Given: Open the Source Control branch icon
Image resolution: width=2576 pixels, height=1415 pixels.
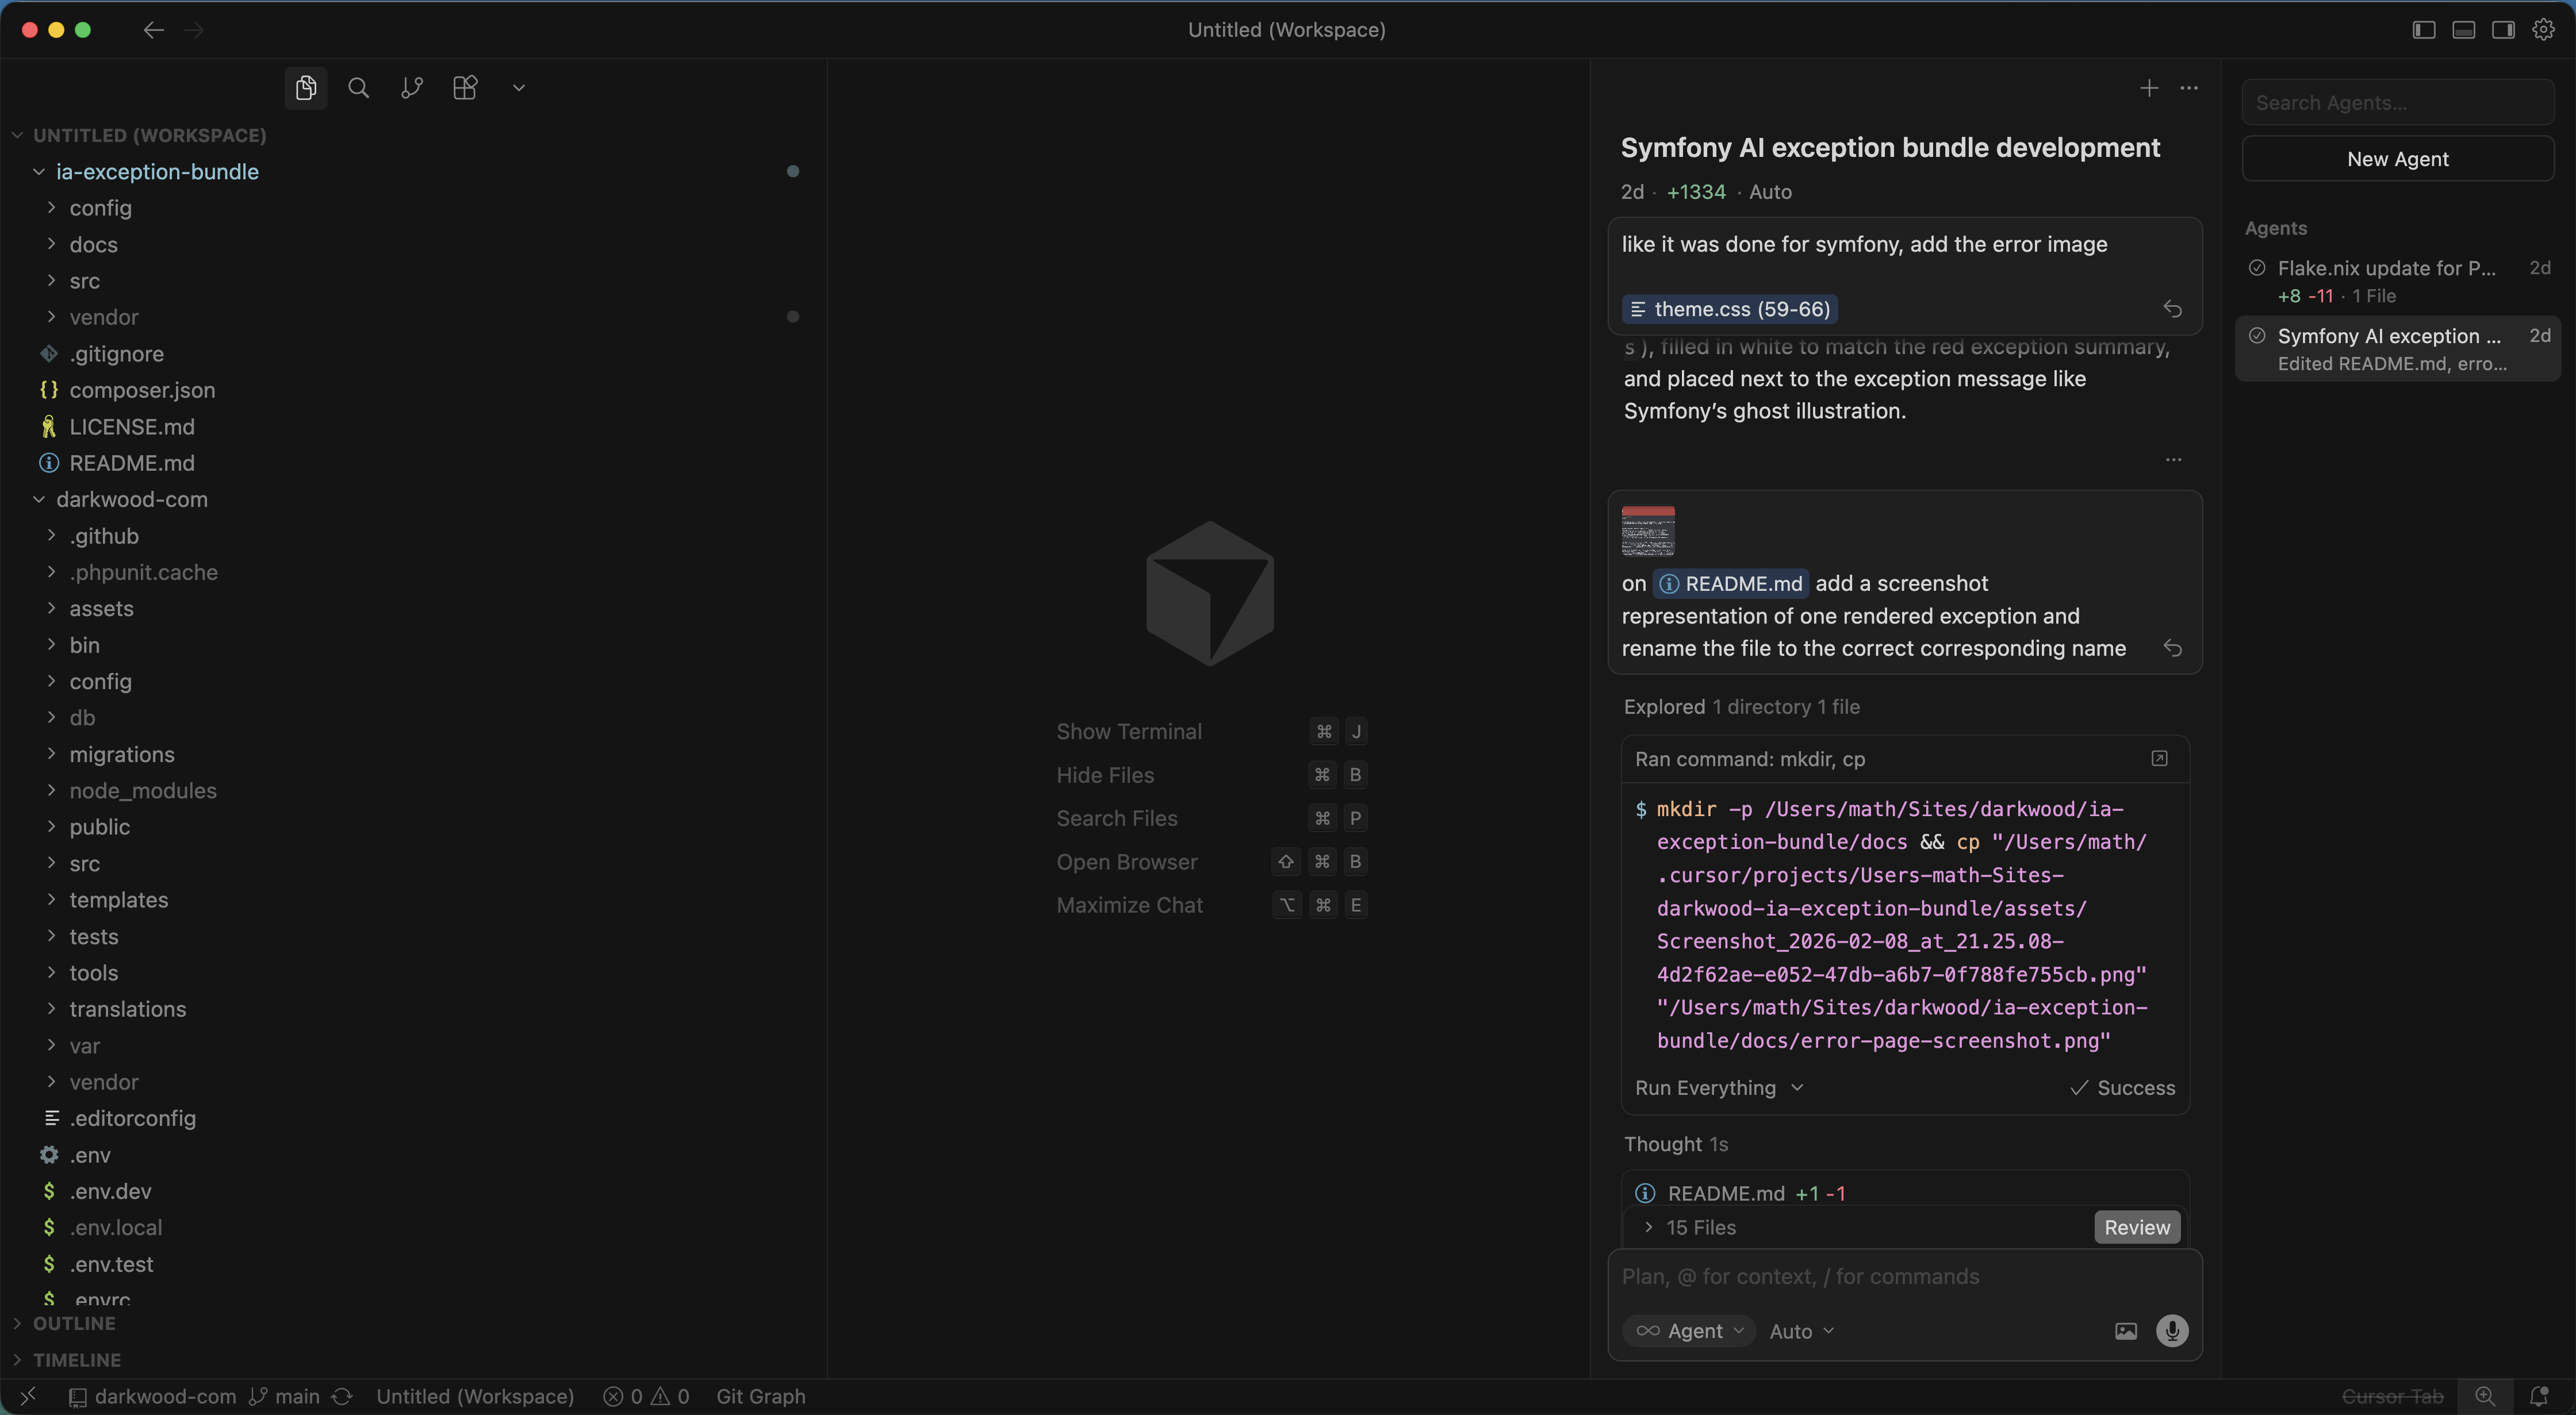Looking at the screenshot, I should tap(412, 88).
